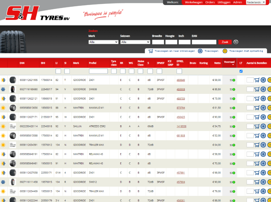The image size is (271, 202).
Task: Click the Breedte width input field
Action: [x=158, y=42]
